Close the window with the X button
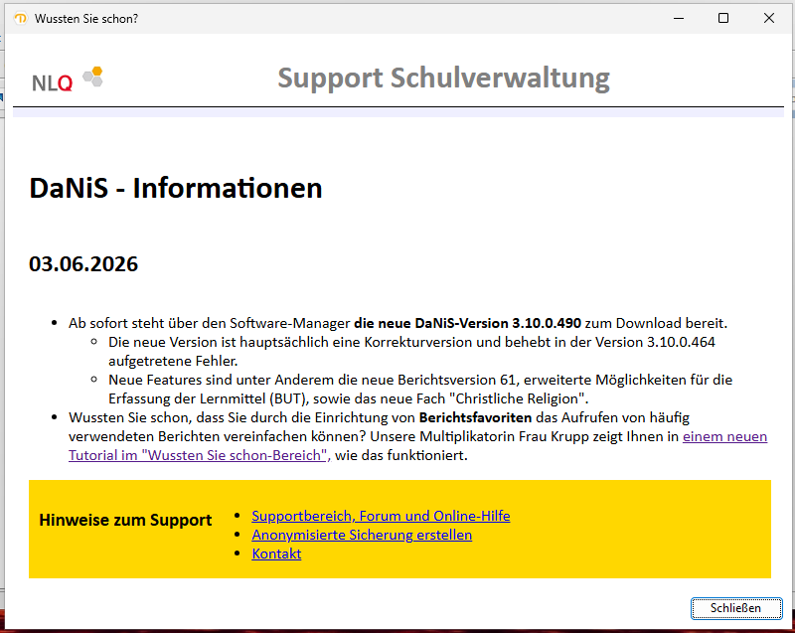Image resolution: width=795 pixels, height=633 pixels. 768,18
